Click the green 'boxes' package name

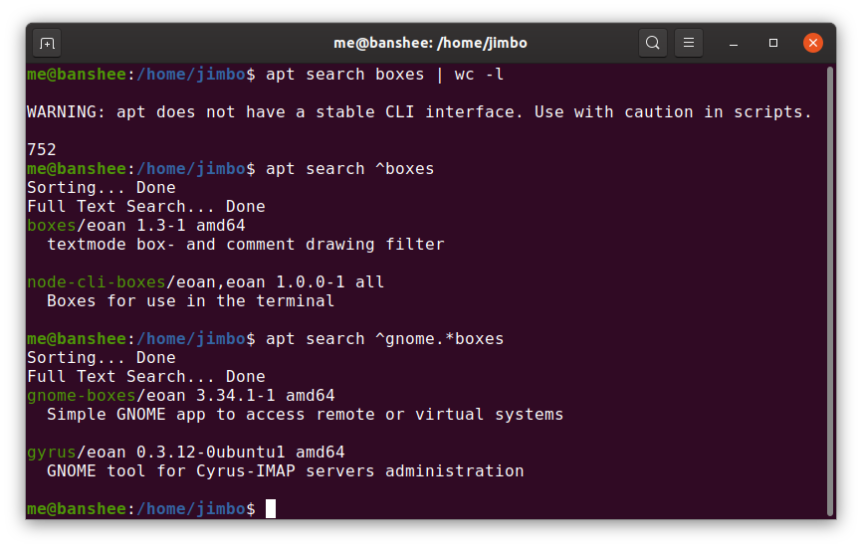coord(51,225)
